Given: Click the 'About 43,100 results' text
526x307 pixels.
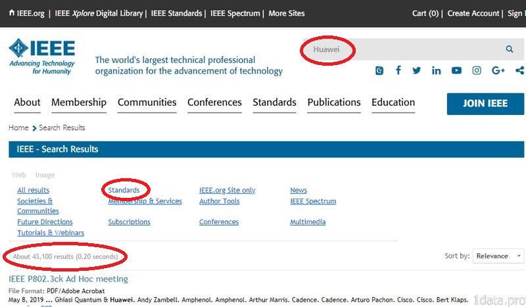Looking at the screenshot, I should click(65, 256).
